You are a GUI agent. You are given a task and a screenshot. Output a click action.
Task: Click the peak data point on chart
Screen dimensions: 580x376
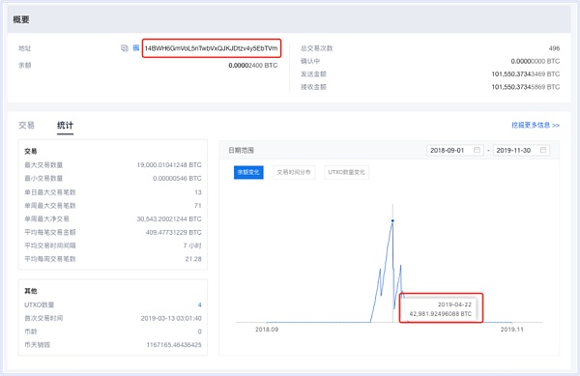392,220
